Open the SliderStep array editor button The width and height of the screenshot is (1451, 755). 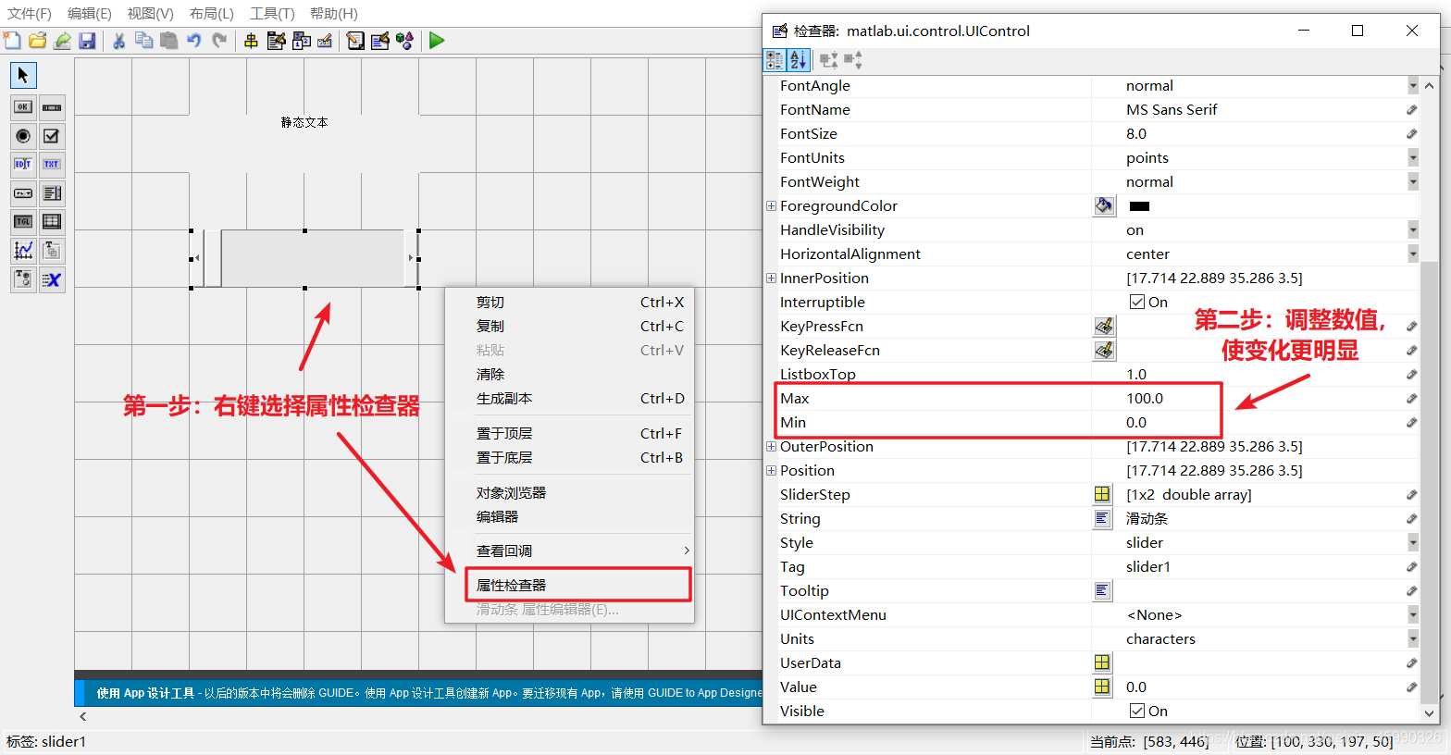coord(1102,494)
